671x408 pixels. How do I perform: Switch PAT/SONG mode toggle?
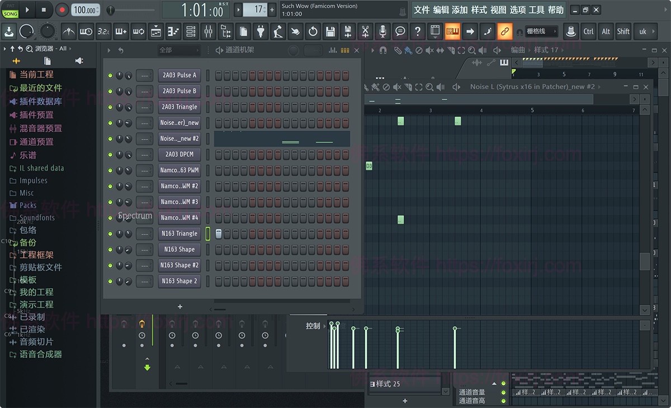[x=11, y=10]
